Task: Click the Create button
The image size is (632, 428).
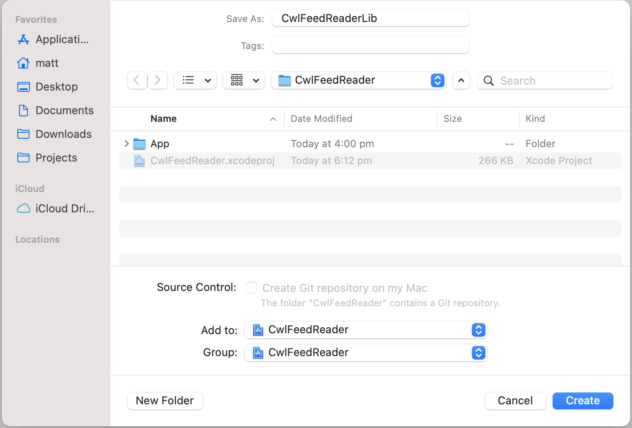Action: [583, 401]
